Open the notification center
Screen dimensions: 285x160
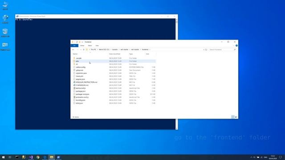click(281, 157)
